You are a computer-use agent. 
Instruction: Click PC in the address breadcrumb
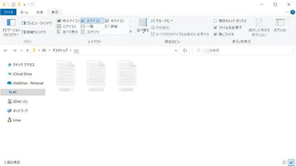pyautogui.click(x=44, y=51)
